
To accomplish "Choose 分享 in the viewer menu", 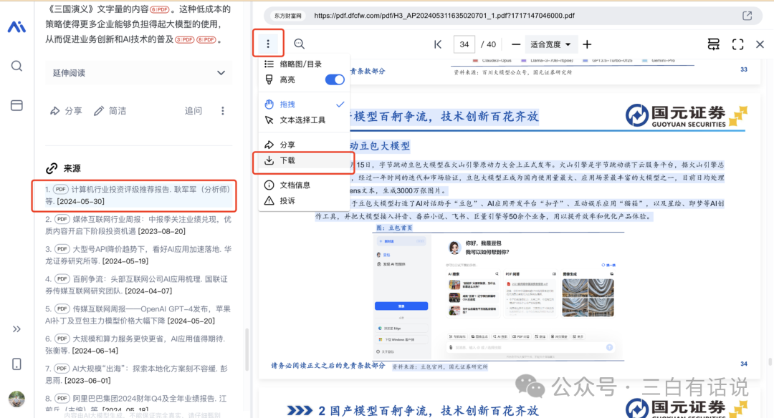I will pos(304,145).
